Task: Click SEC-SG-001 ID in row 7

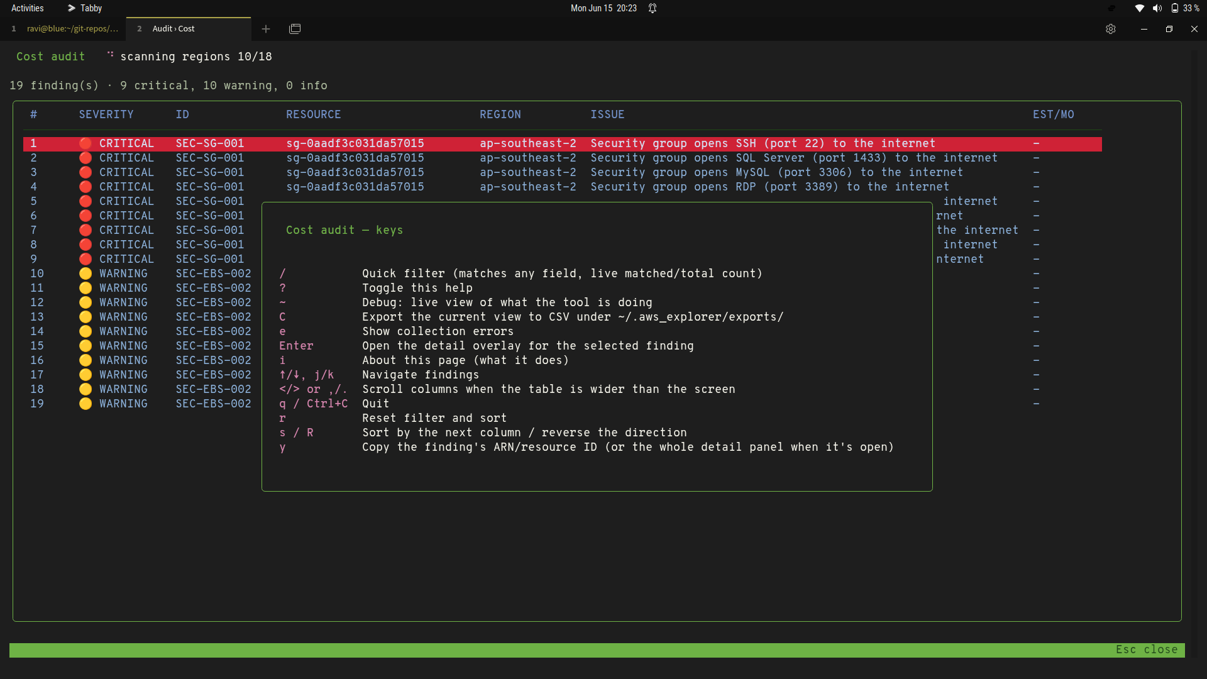Action: [210, 230]
